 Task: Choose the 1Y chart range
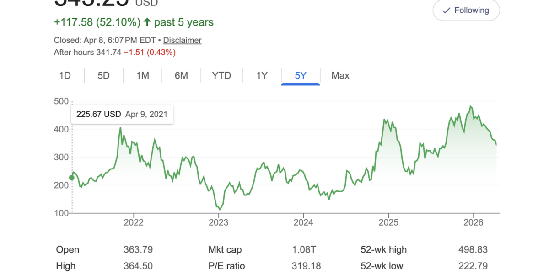click(x=262, y=75)
